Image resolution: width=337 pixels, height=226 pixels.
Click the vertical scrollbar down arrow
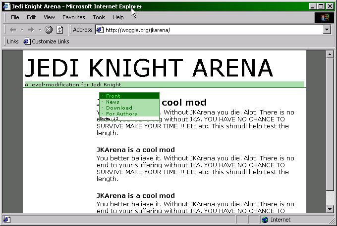pyautogui.click(x=330, y=209)
